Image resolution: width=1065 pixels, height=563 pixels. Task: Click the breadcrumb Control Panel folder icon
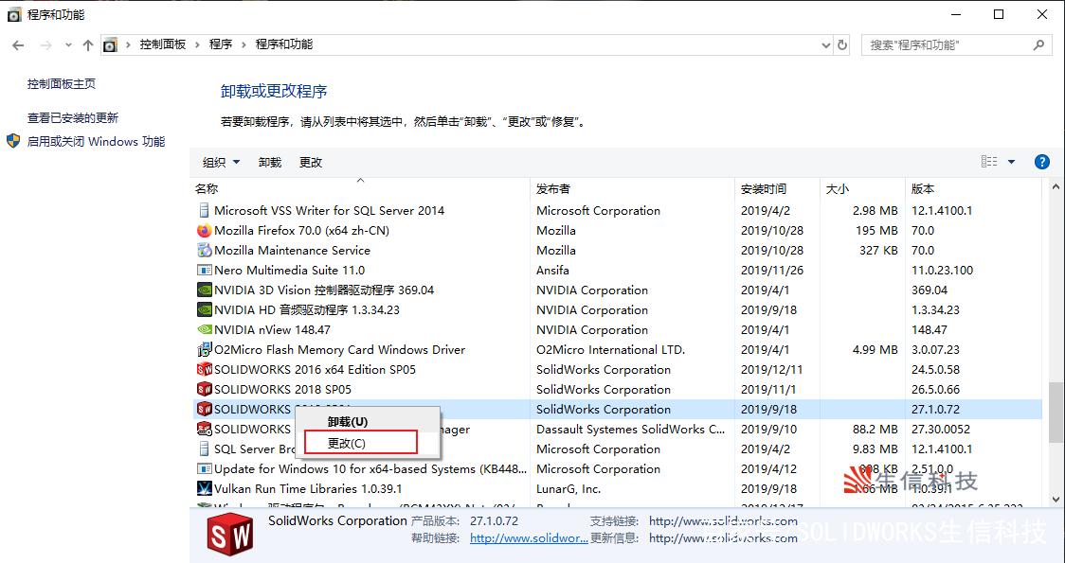coord(110,45)
